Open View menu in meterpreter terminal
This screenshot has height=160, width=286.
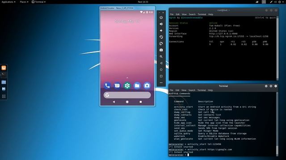pos(184,90)
